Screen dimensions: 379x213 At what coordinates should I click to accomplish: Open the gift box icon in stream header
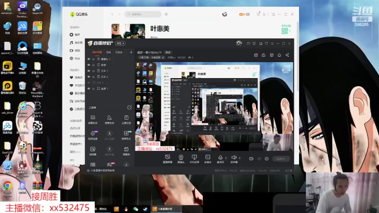coord(256,55)
